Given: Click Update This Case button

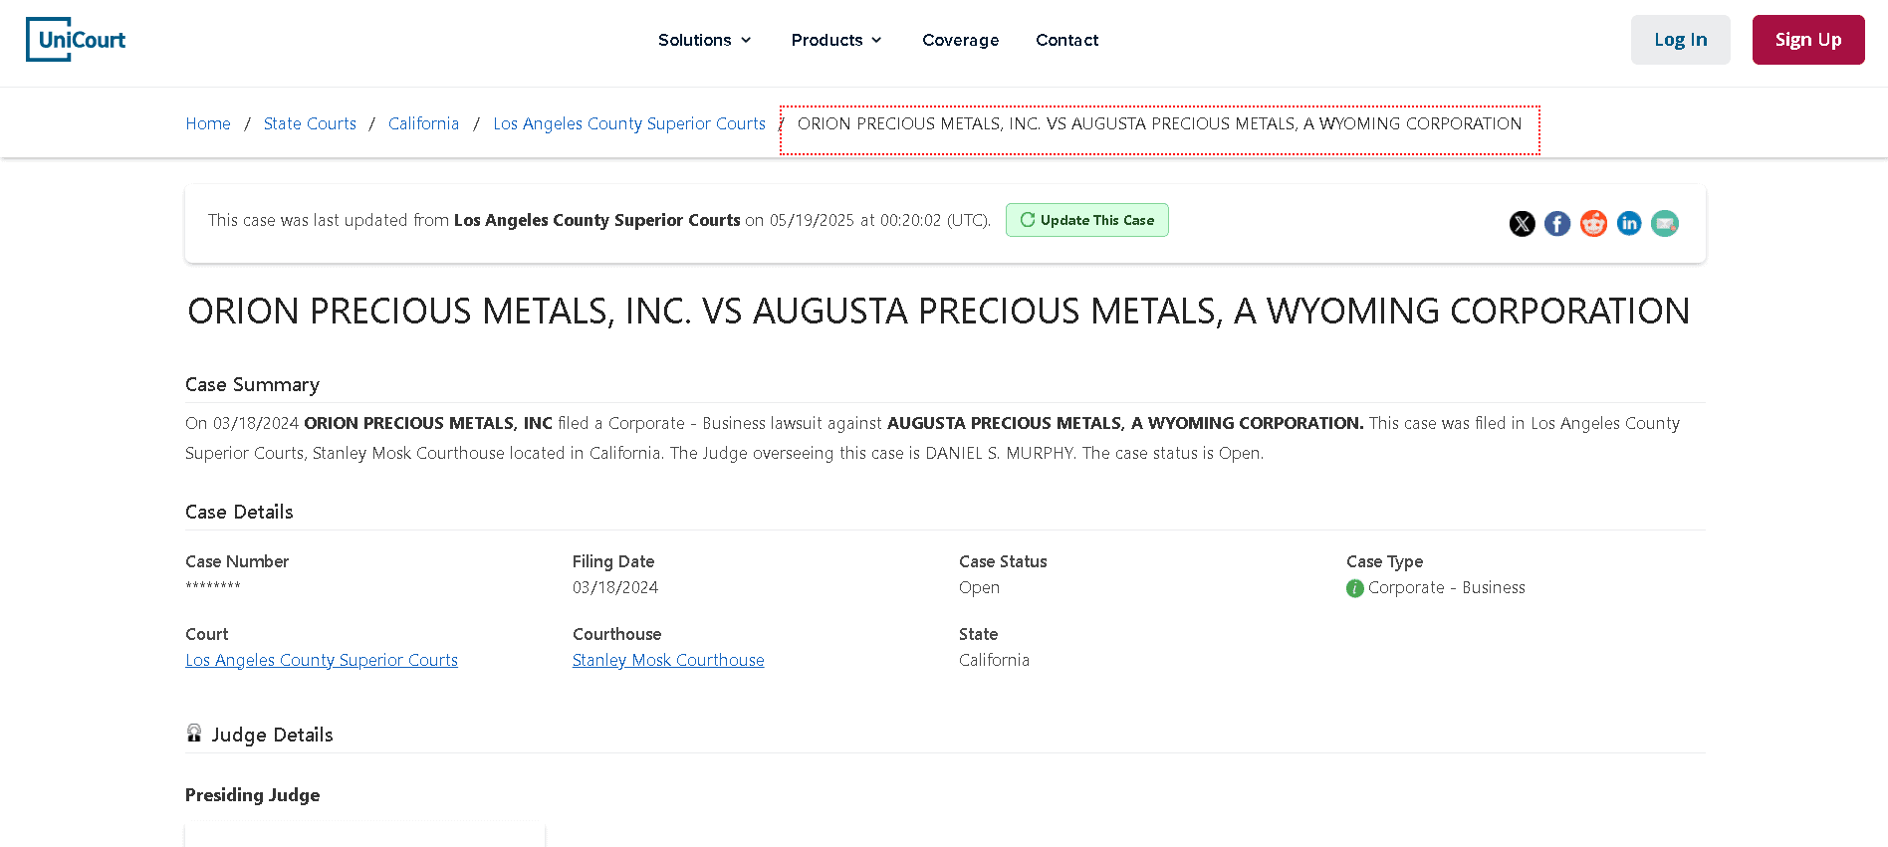Looking at the screenshot, I should (x=1087, y=220).
